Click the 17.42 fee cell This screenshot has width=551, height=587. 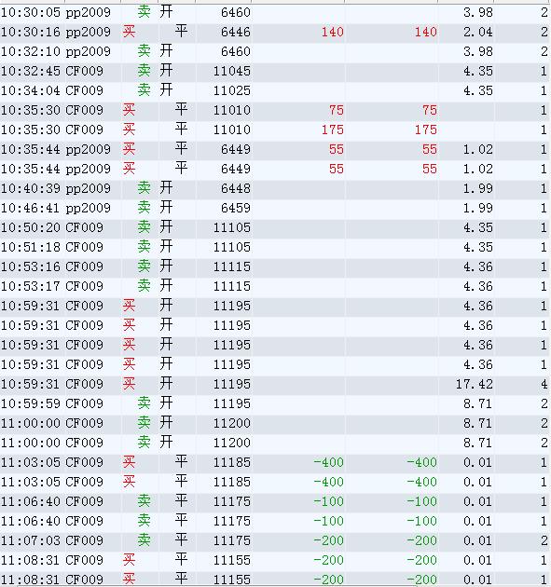tap(475, 384)
